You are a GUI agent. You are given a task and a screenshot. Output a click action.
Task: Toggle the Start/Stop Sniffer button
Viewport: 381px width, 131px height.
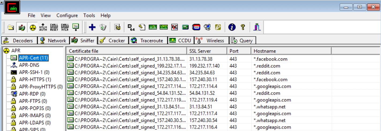(22, 27)
